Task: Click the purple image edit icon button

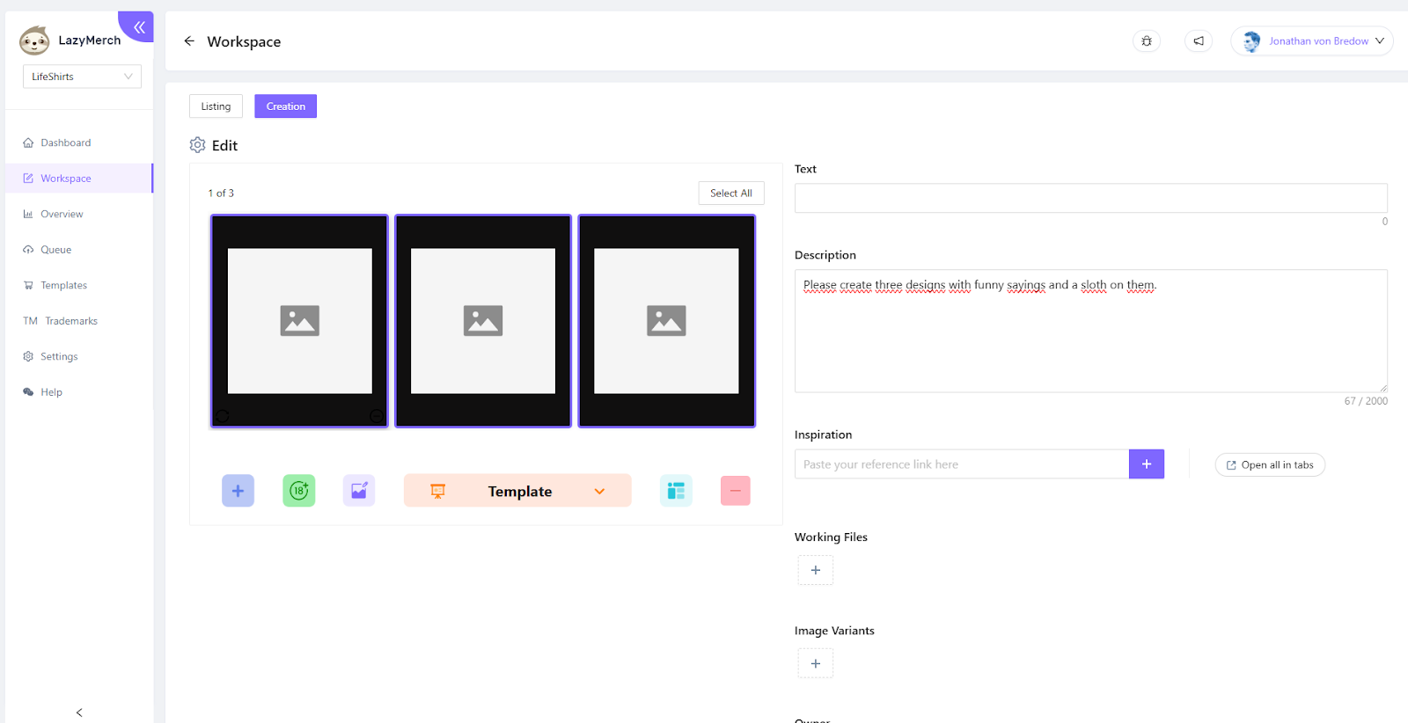Action: pyautogui.click(x=359, y=491)
